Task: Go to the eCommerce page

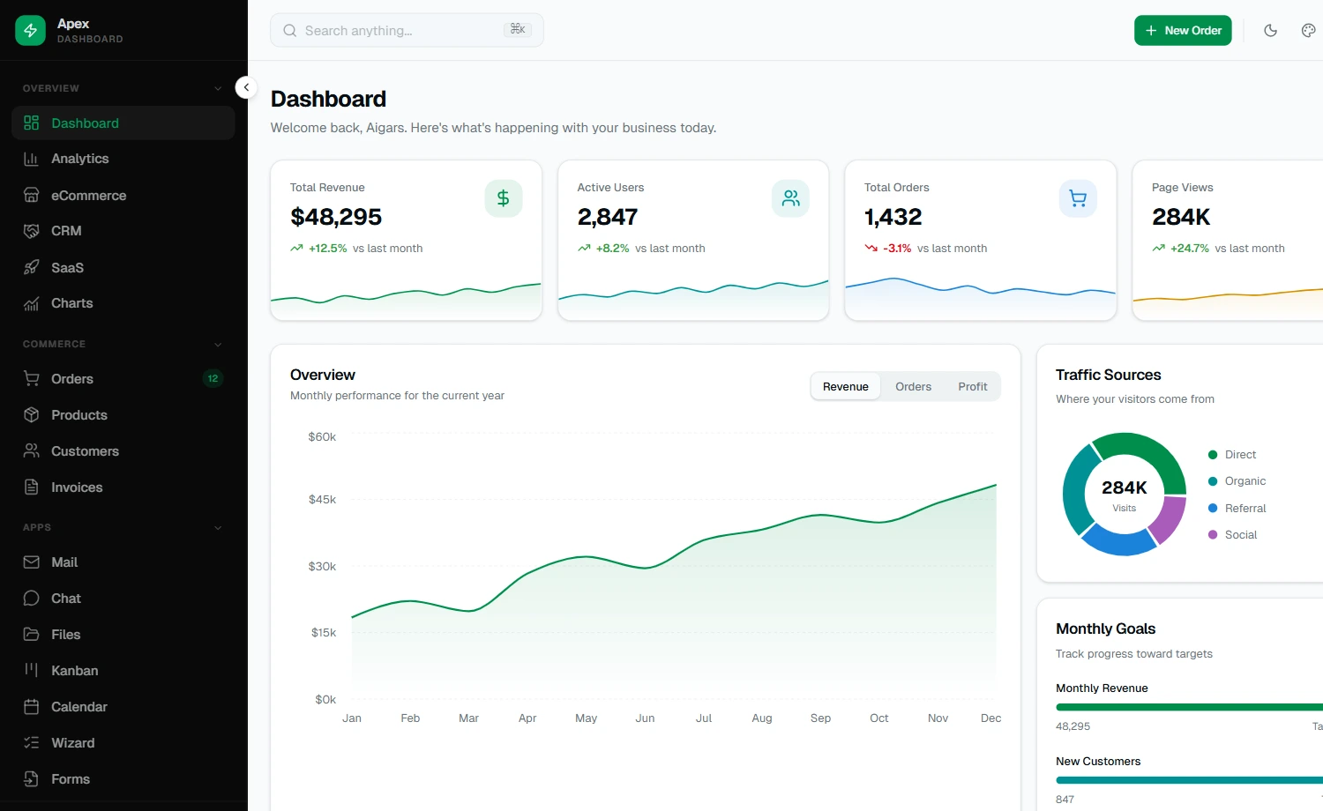Action: 123,196
